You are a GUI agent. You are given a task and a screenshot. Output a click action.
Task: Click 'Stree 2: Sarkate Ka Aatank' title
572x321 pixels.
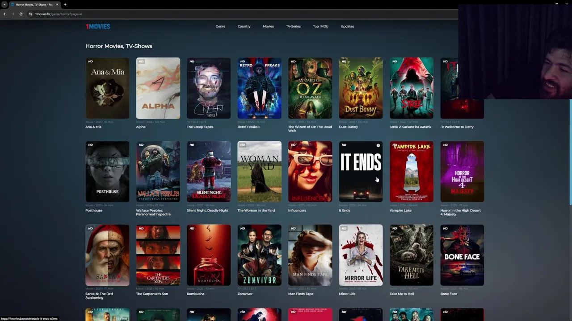pyautogui.click(x=411, y=127)
